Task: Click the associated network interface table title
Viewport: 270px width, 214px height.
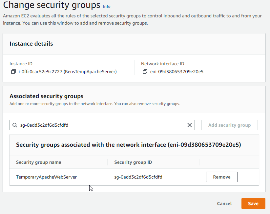Action: (x=128, y=145)
